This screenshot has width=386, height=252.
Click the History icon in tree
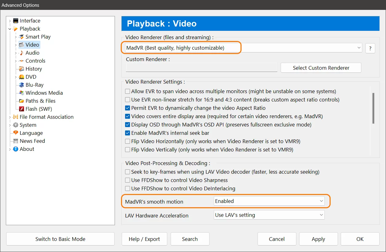click(x=21, y=69)
